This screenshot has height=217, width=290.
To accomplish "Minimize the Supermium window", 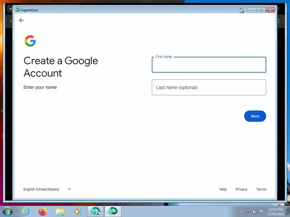I will 251,10.
